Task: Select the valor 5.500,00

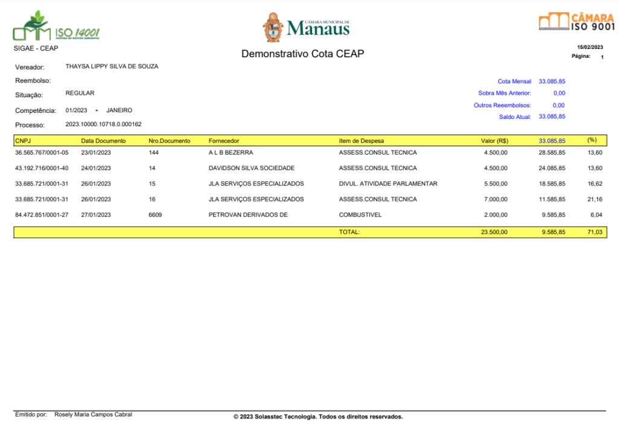Action: tap(495, 183)
